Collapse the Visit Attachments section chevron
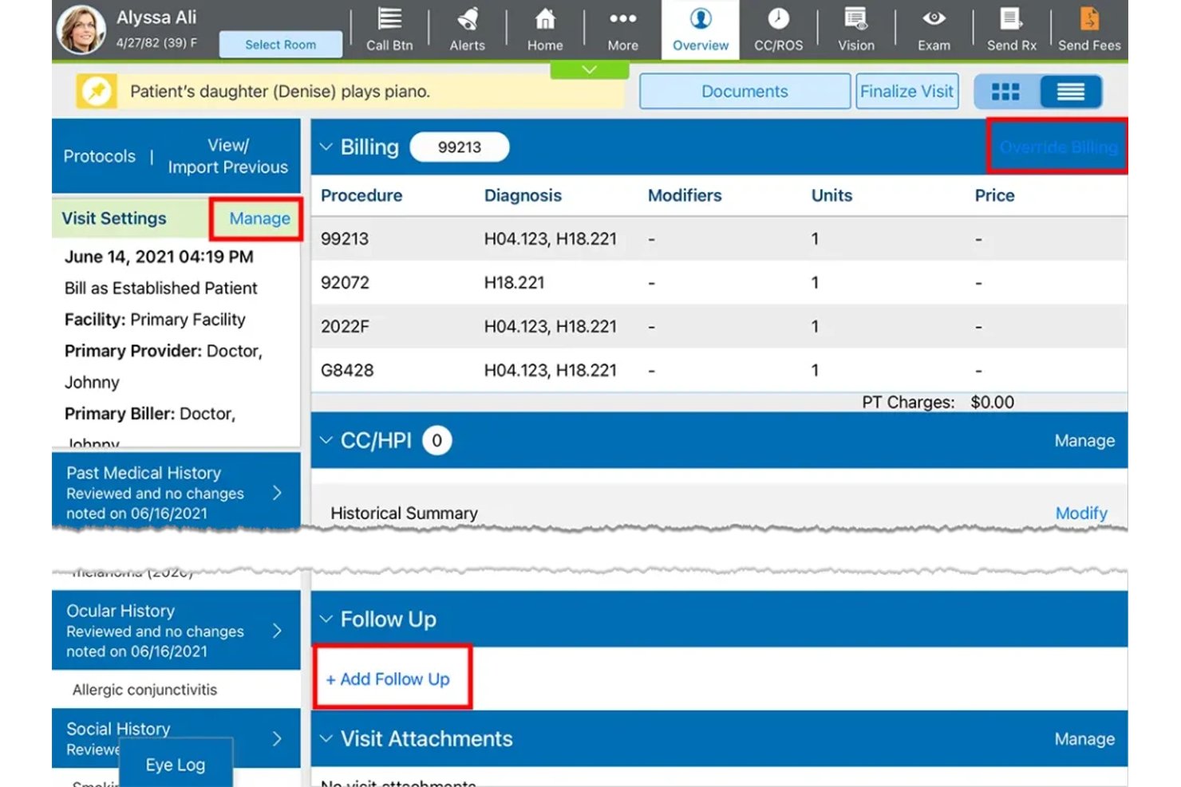The width and height of the screenshot is (1181, 787). [326, 738]
